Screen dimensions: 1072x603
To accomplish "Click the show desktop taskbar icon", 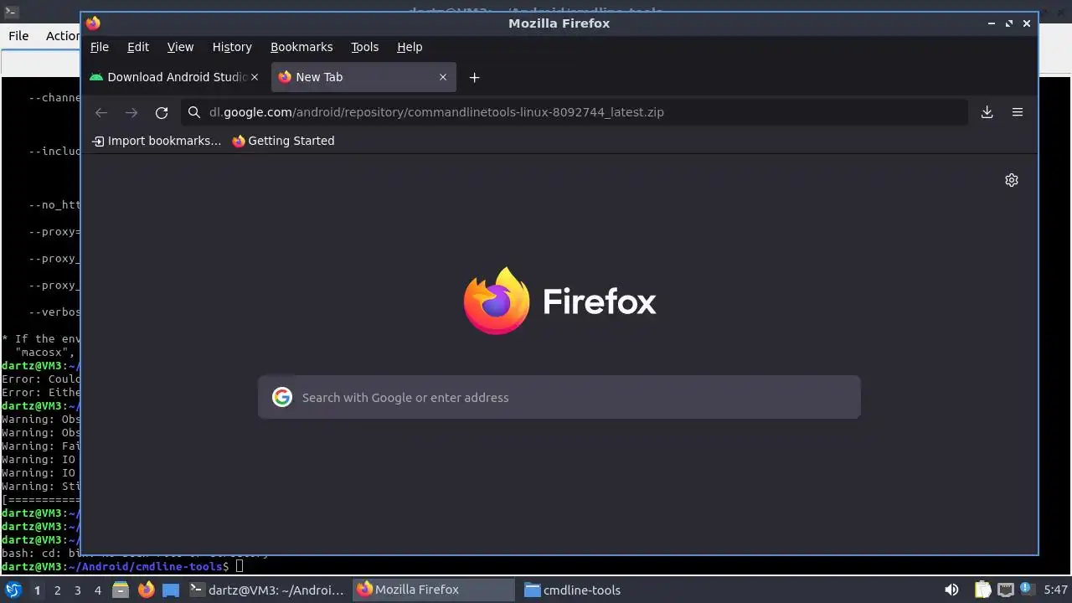I will pyautogui.click(x=171, y=590).
